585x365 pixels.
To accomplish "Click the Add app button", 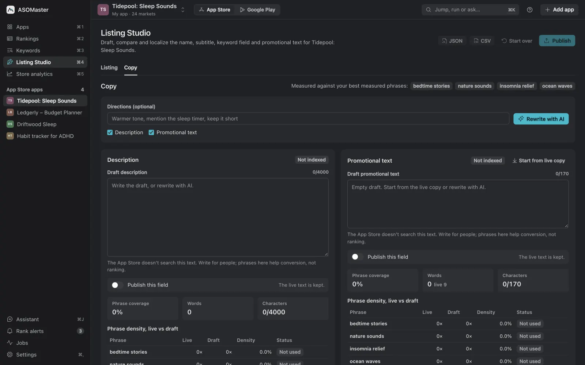I will (559, 10).
